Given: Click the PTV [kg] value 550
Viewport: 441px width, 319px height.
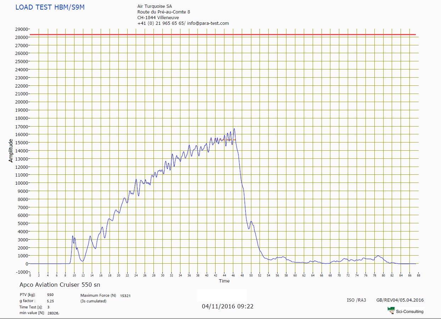Looking at the screenshot, I should pyautogui.click(x=50, y=295).
